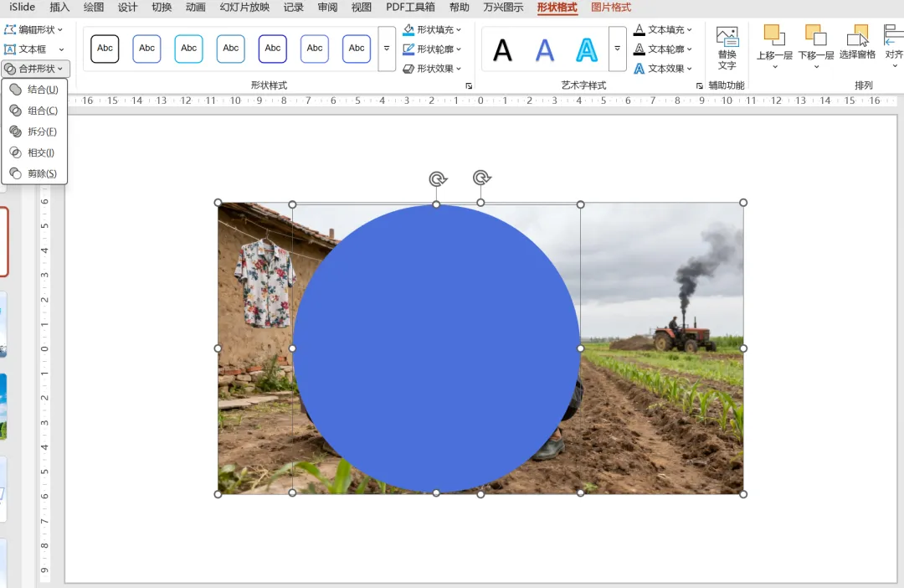Choose Subtract (剪除) merge option

pyautogui.click(x=34, y=173)
